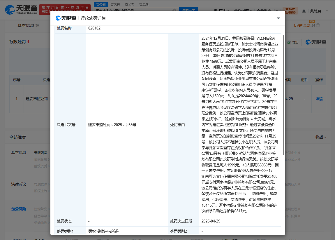
Task: Click the 附件 column header
Action: tap(304, 80)
